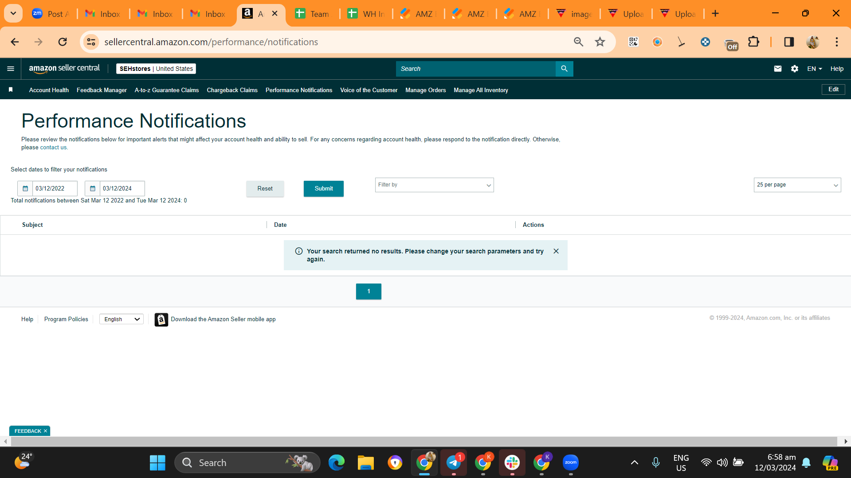Click the QR code extension icon
Image resolution: width=851 pixels, height=478 pixels.
(x=633, y=42)
